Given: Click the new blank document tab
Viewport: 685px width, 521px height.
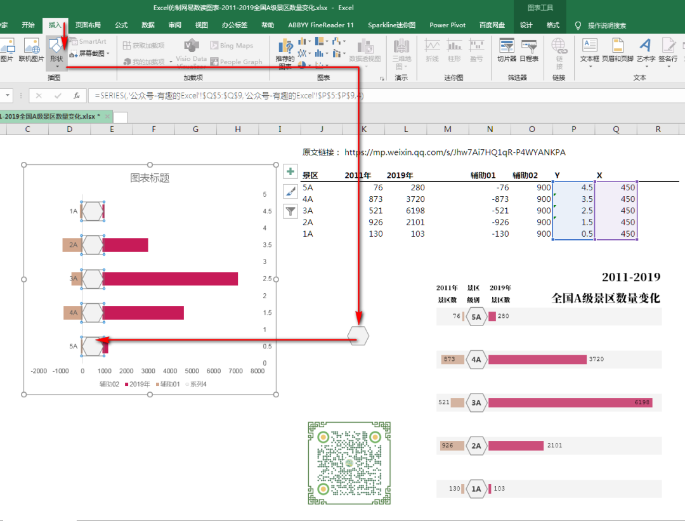Looking at the screenshot, I should point(120,117).
